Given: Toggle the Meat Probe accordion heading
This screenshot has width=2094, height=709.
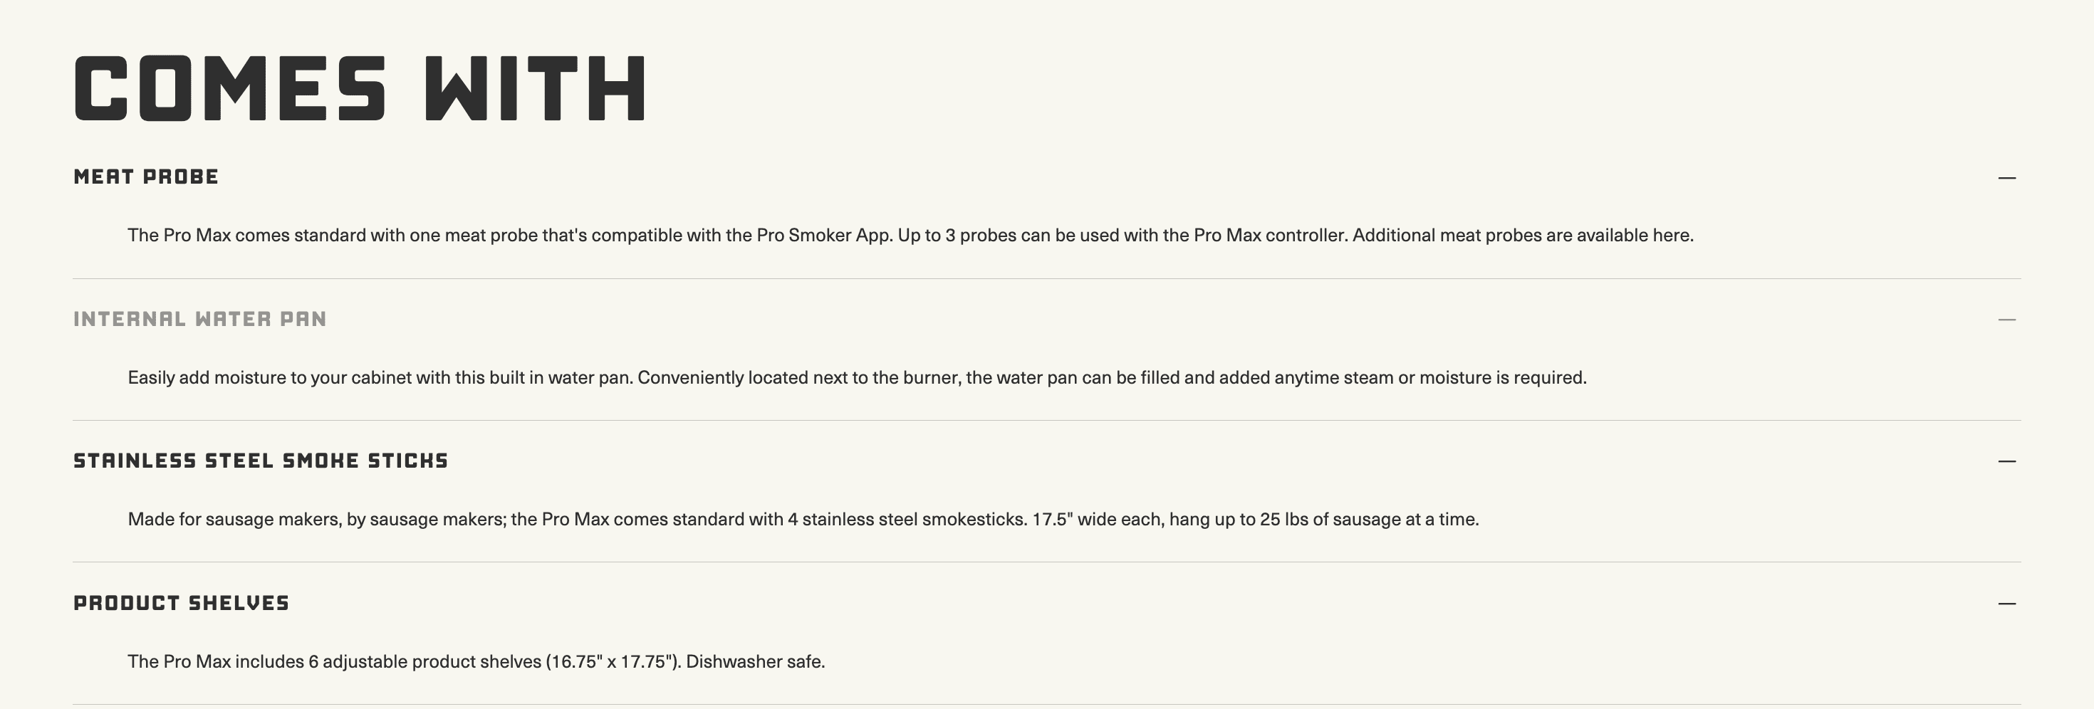Looking at the screenshot, I should tap(146, 177).
